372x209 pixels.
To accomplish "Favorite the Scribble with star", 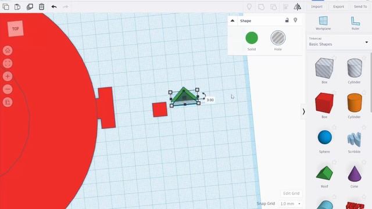I will 364,128.
